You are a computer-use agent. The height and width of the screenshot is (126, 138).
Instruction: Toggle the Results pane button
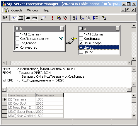(x=35, y=18)
